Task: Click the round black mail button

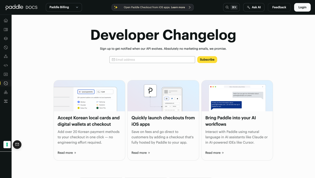Action: click(17, 144)
